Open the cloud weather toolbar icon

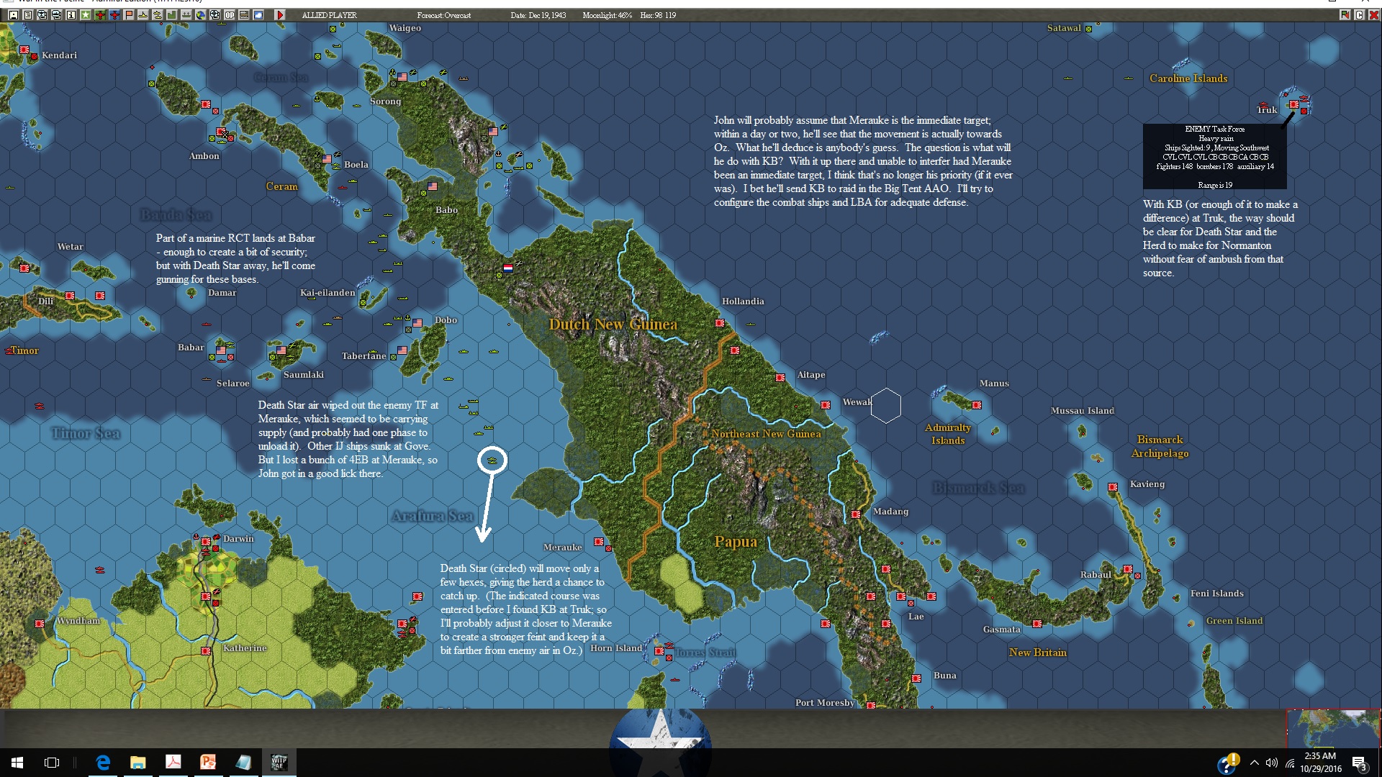coord(258,14)
